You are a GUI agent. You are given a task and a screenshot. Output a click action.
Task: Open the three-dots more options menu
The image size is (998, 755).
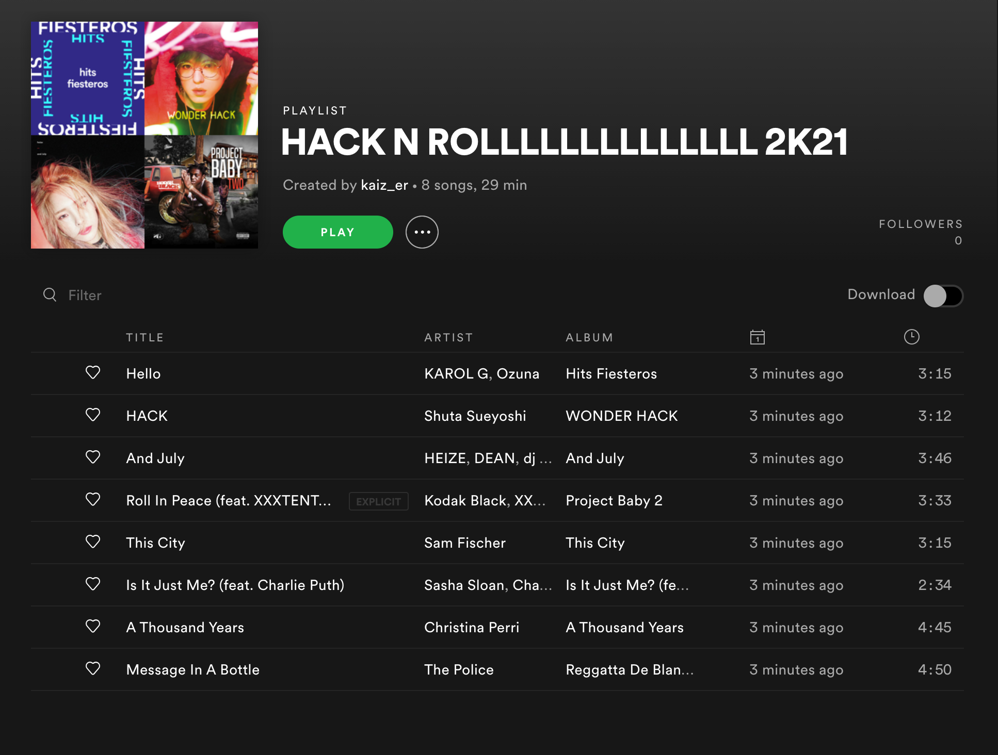422,232
